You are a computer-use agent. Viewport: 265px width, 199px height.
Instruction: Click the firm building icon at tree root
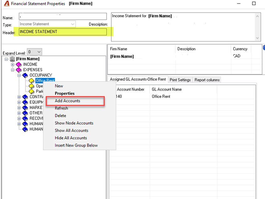tap(12, 59)
